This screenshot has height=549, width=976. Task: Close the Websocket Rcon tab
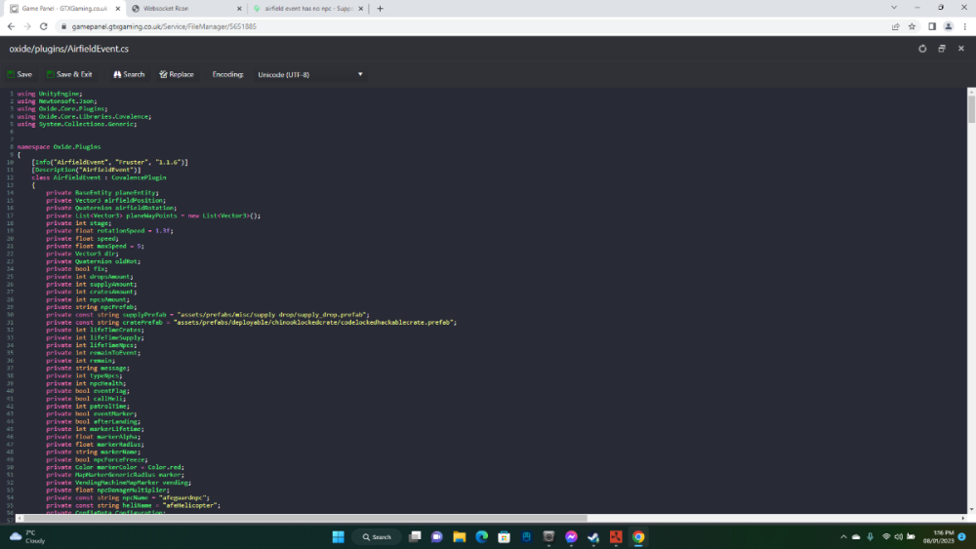239,9
